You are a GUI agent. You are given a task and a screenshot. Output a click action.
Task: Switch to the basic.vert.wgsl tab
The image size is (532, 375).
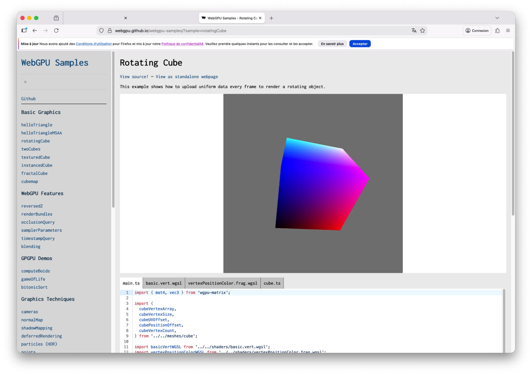[x=163, y=283]
